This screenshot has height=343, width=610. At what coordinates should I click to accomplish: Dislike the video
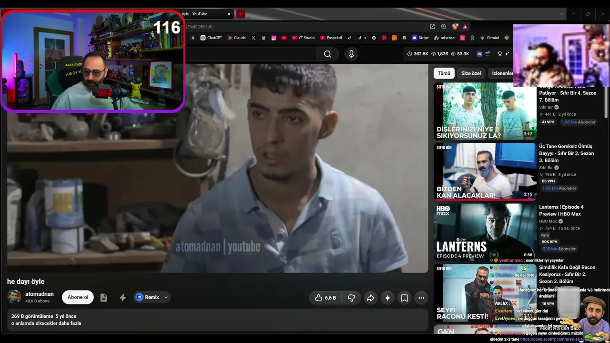pos(352,298)
